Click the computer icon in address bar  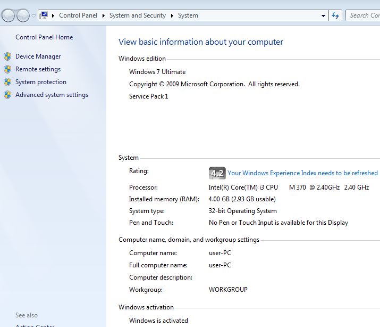pos(44,15)
